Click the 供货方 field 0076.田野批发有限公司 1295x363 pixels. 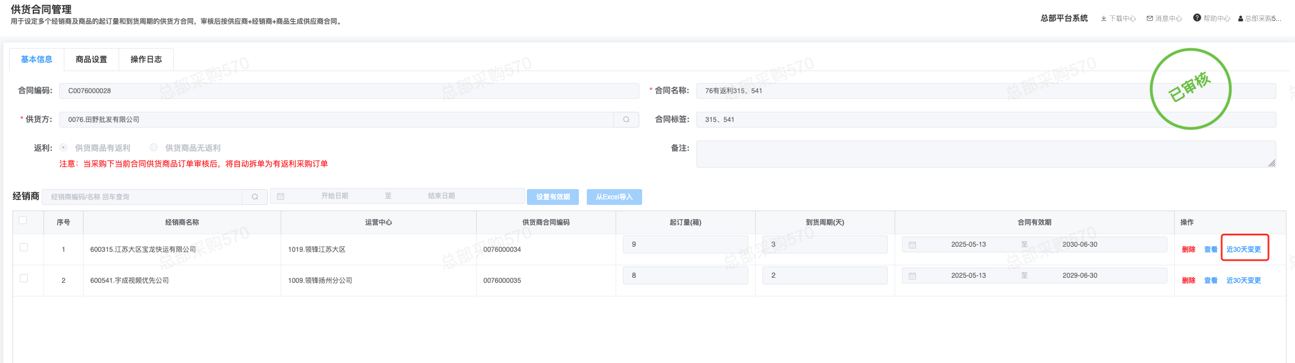337,120
